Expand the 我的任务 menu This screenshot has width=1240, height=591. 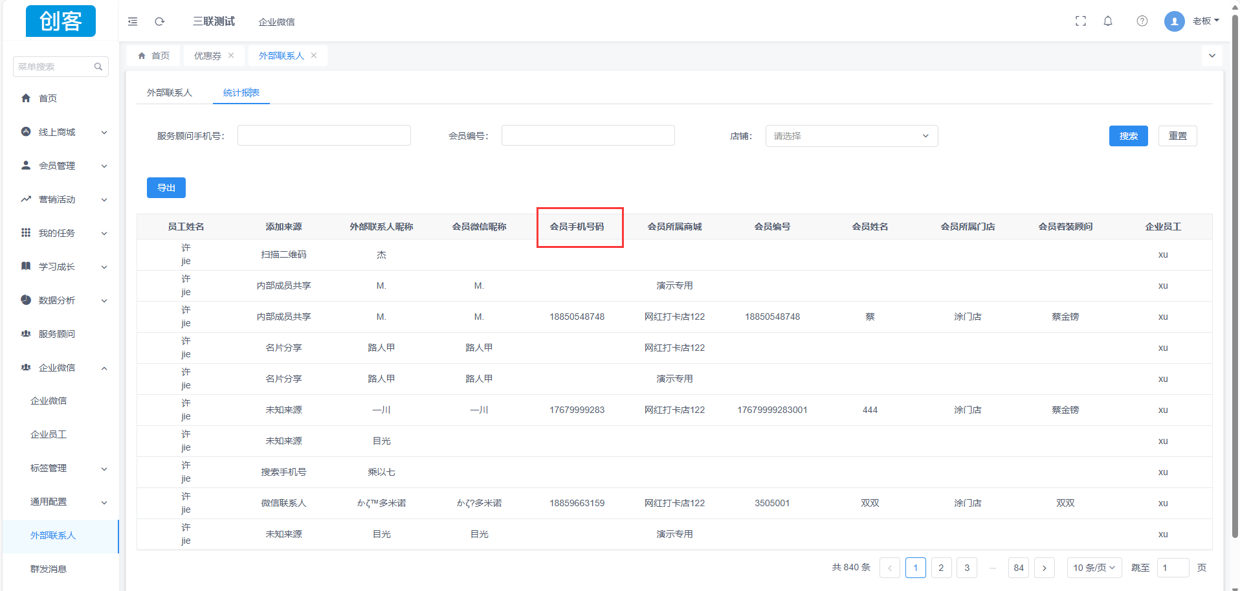click(x=61, y=233)
